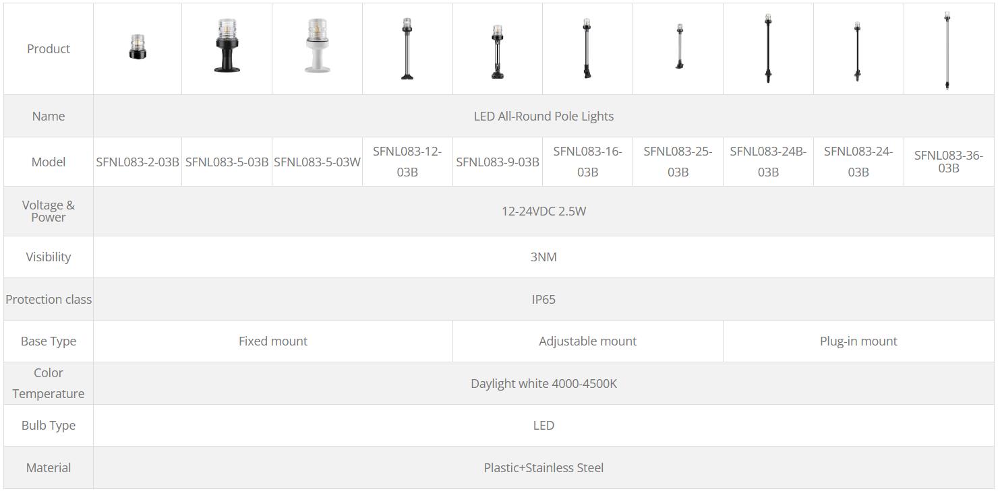The image size is (1000, 493).
Task: Click the LED All-Round Pole Lights name
Action: tap(543, 117)
